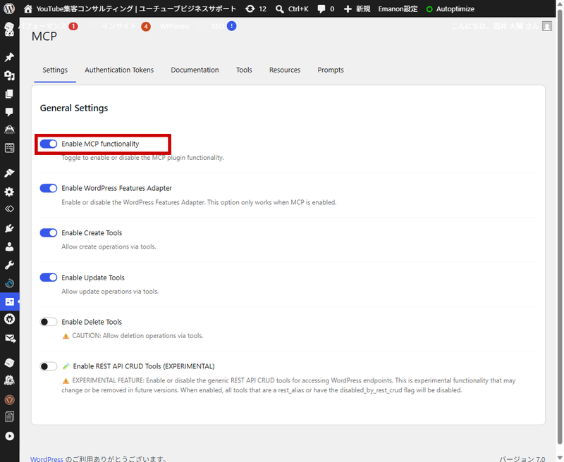
Task: Open the blue swirl sidebar icon
Action: pos(9,283)
